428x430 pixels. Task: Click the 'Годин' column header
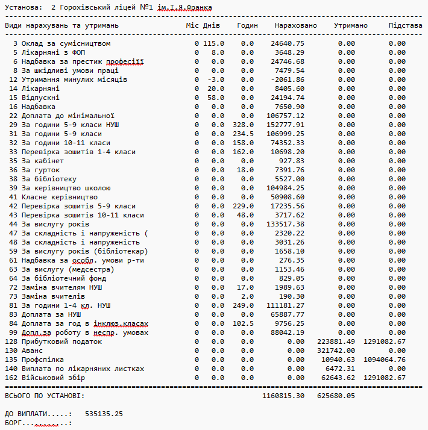247,26
